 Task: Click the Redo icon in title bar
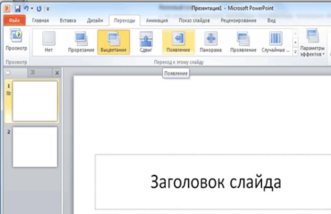[39, 8]
